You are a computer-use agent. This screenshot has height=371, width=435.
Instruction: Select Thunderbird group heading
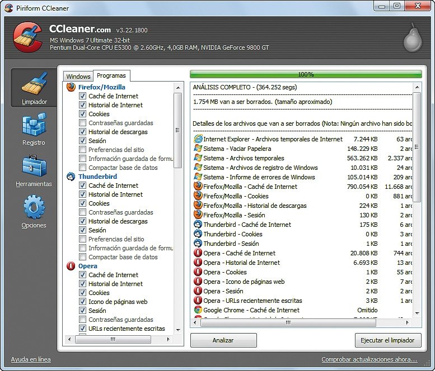tap(97, 177)
